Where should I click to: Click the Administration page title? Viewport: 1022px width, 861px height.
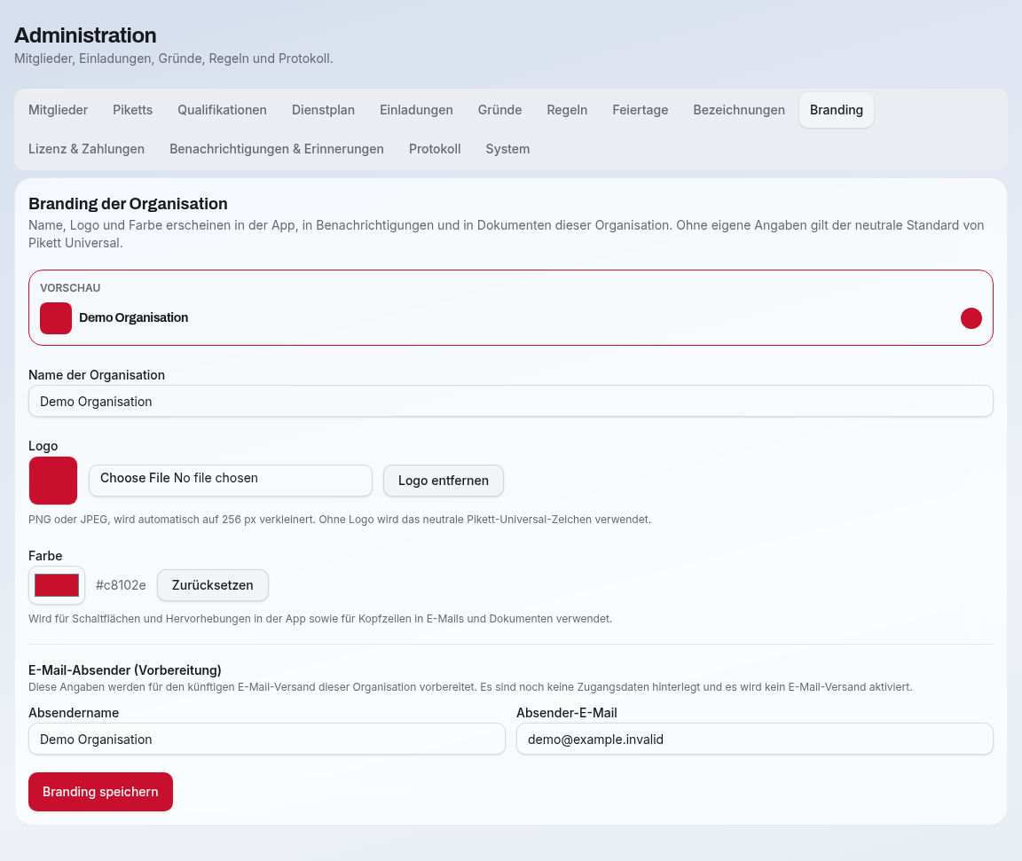point(85,35)
